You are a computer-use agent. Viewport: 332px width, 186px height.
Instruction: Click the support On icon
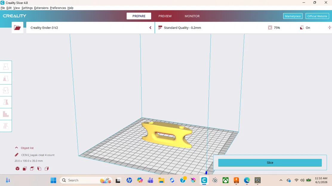(302, 28)
